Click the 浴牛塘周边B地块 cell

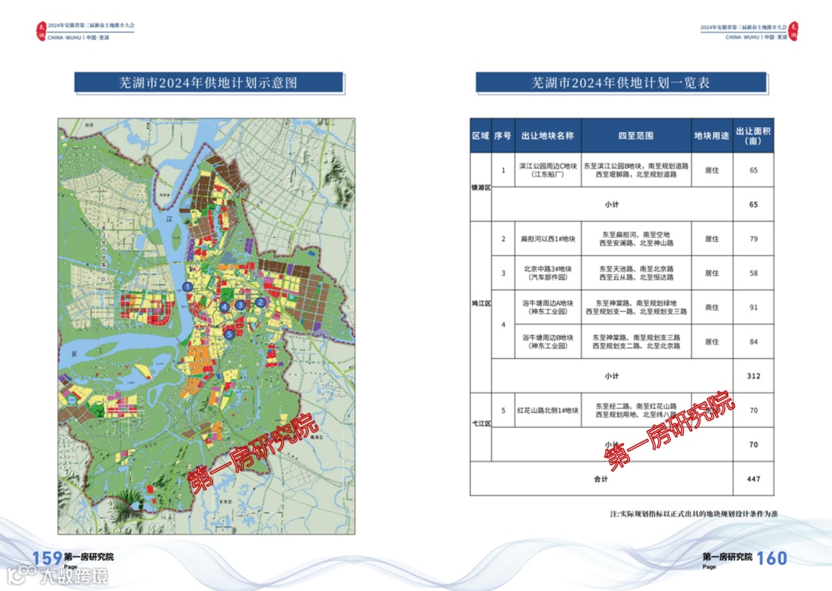(548, 341)
